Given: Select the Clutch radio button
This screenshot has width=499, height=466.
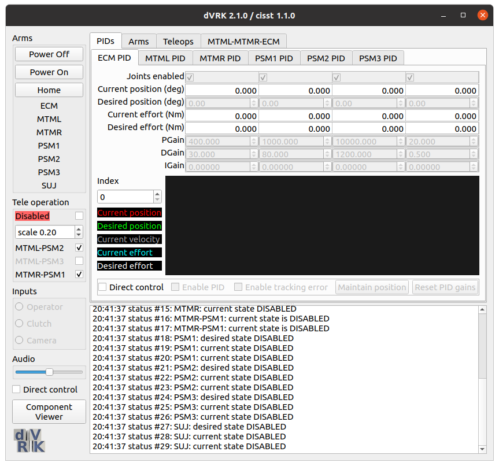Looking at the screenshot, I should coord(19,323).
